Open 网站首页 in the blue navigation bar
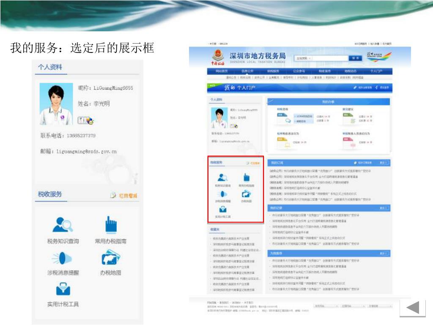Image resolution: width=433 pixels, height=325 pixels. (x=222, y=71)
